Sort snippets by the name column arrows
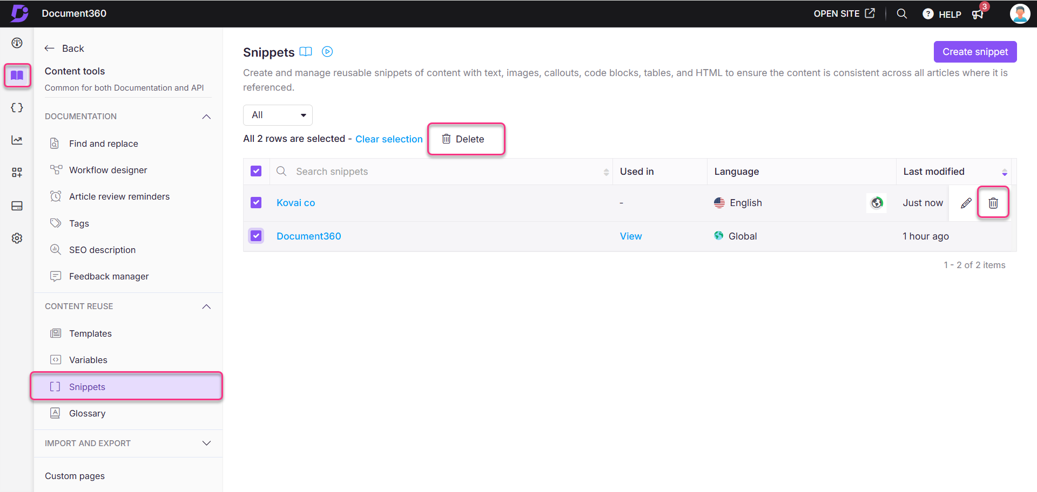Viewport: 1037px width, 492px height. 606,172
